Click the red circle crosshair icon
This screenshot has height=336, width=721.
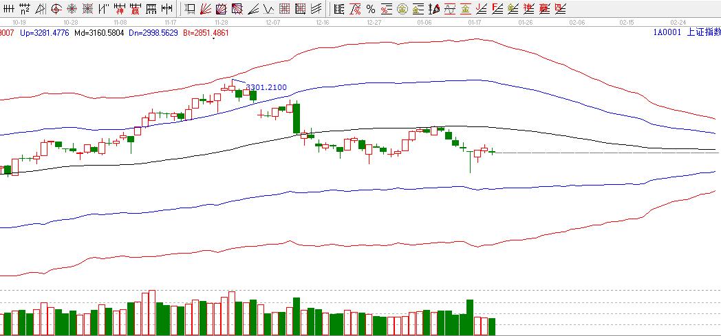56,9
